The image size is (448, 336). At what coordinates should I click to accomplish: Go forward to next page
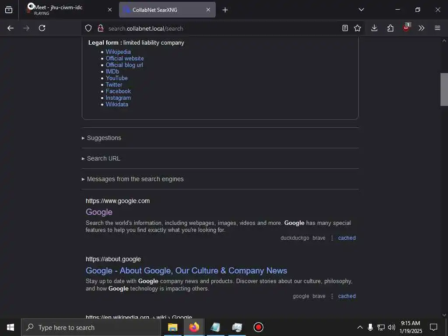pos(26,28)
